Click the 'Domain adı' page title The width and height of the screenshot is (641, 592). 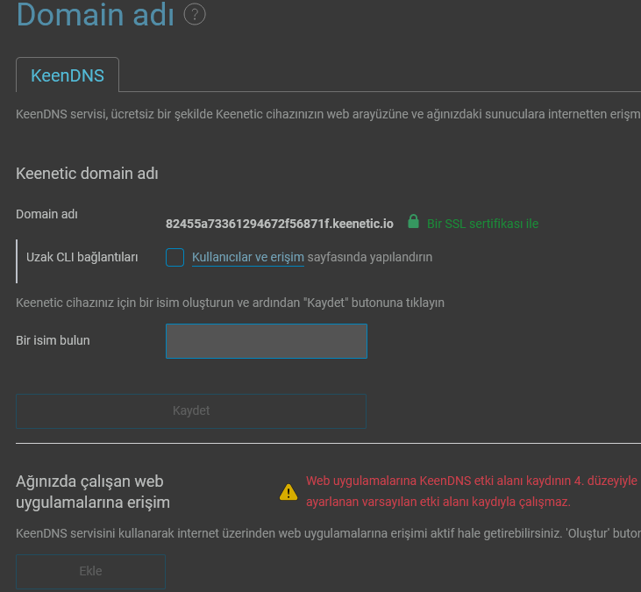pos(96,15)
